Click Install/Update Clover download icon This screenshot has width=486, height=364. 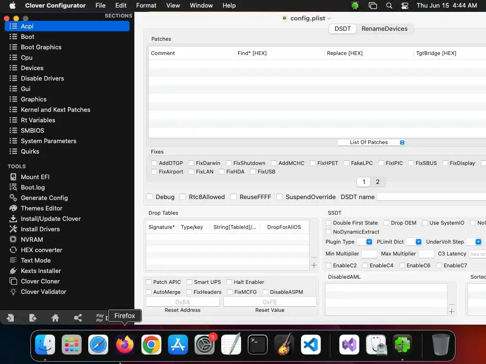(x=13, y=218)
